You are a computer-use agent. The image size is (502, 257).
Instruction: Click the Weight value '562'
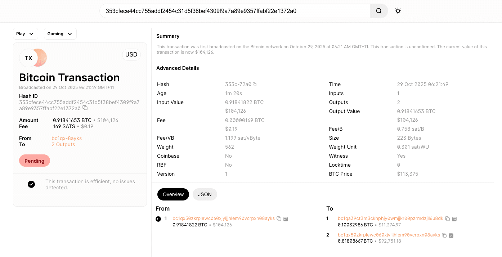click(229, 147)
